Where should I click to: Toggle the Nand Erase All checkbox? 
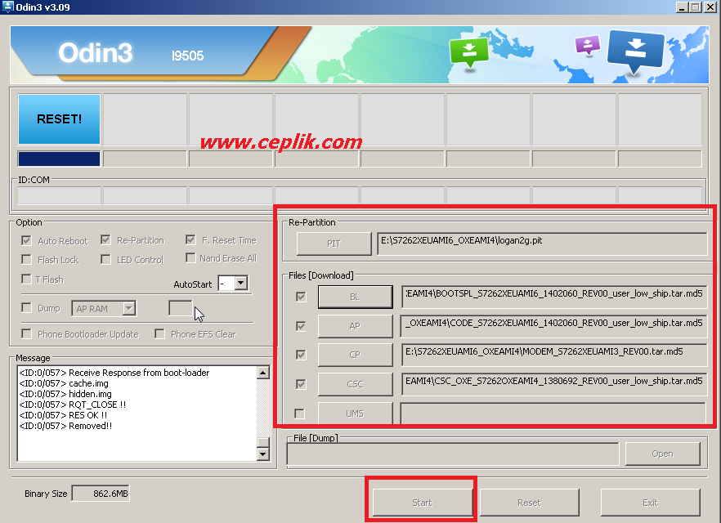pyautogui.click(x=190, y=258)
